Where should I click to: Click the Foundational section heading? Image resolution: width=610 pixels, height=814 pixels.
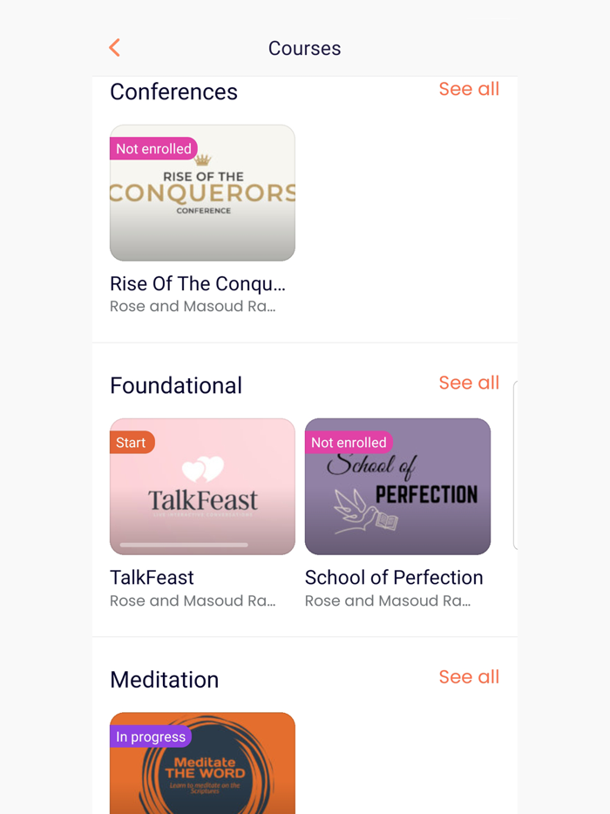pos(176,385)
